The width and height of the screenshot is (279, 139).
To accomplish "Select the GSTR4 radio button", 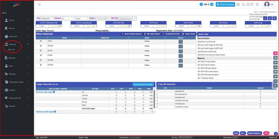I will (41, 51).
